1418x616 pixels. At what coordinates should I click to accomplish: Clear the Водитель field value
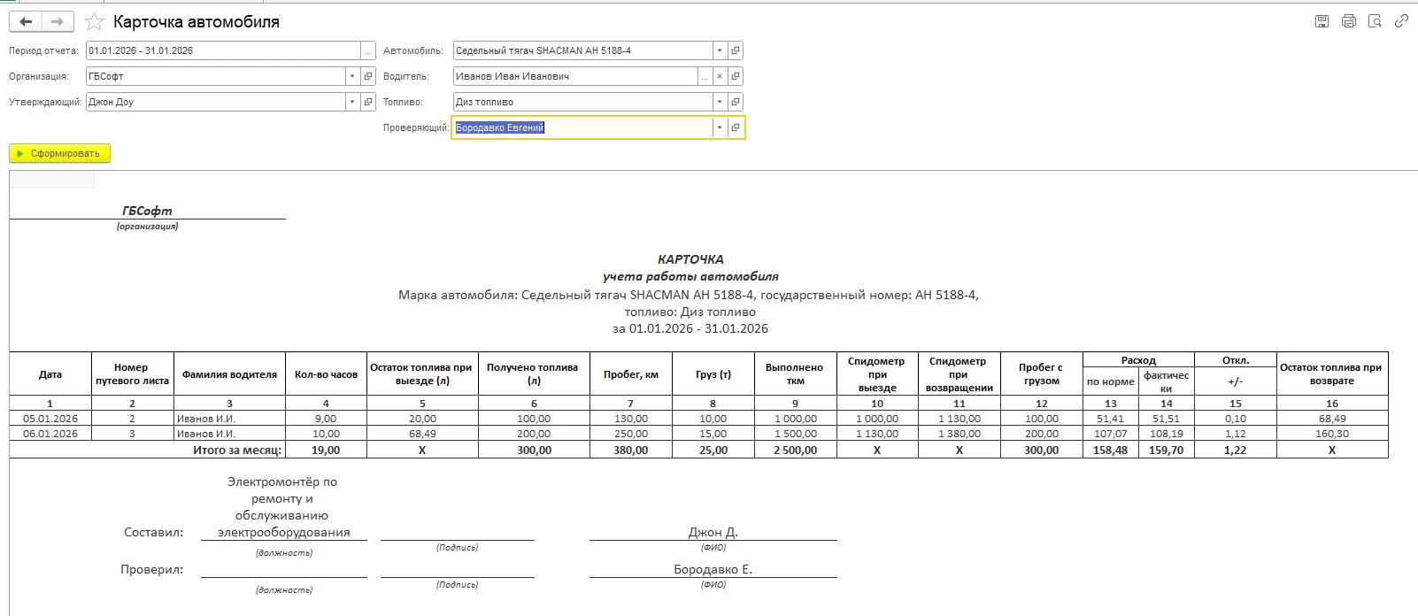pyautogui.click(x=720, y=77)
